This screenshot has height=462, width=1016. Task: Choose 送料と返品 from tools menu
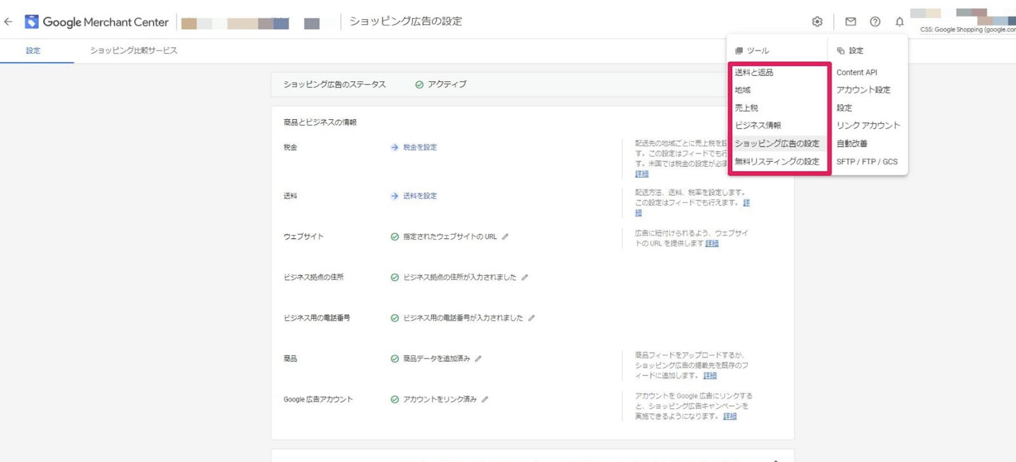pyautogui.click(x=754, y=72)
